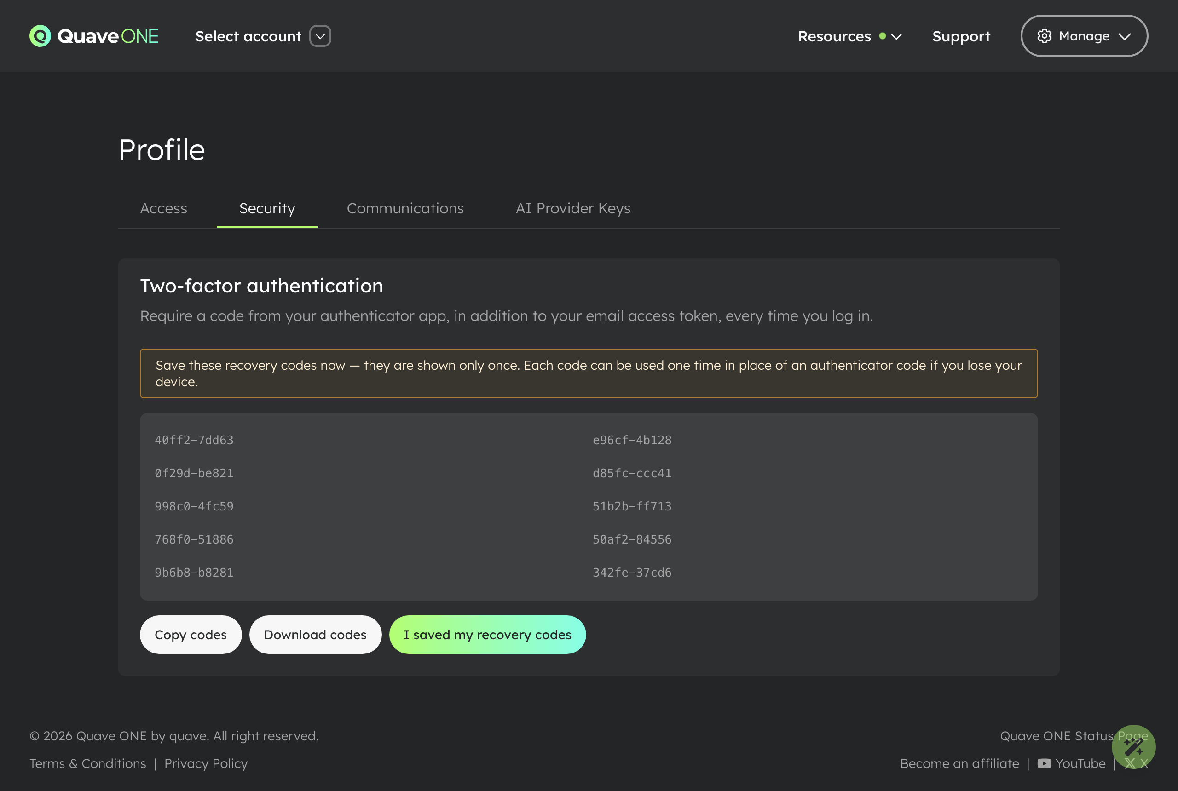Select recovery code 50af2-84556
This screenshot has width=1178, height=791.
(x=632, y=539)
